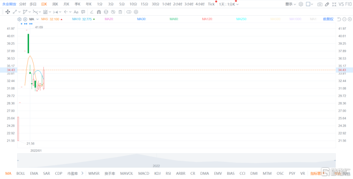Open the window layout square dropdown
The width and height of the screenshot is (353, 179).
[310, 4]
